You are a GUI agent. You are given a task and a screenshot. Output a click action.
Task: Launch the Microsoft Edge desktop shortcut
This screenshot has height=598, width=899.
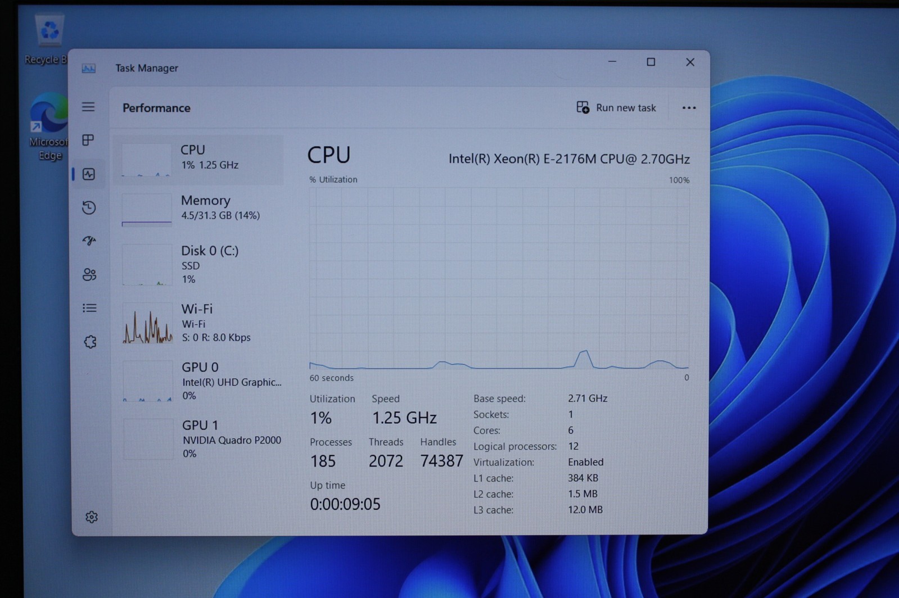[x=49, y=128]
